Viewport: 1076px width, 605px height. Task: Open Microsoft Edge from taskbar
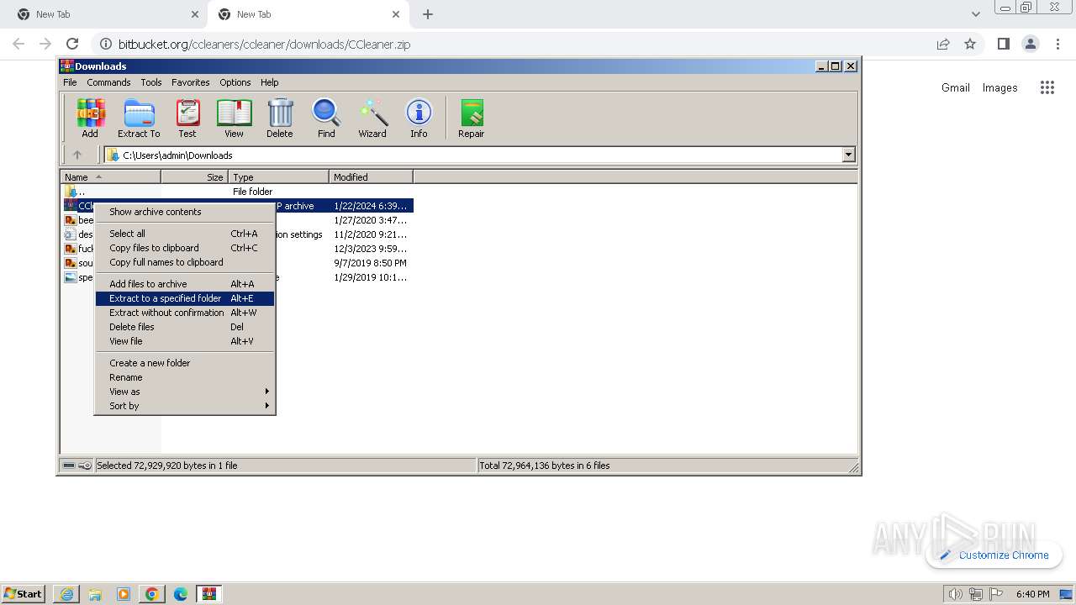(x=180, y=594)
